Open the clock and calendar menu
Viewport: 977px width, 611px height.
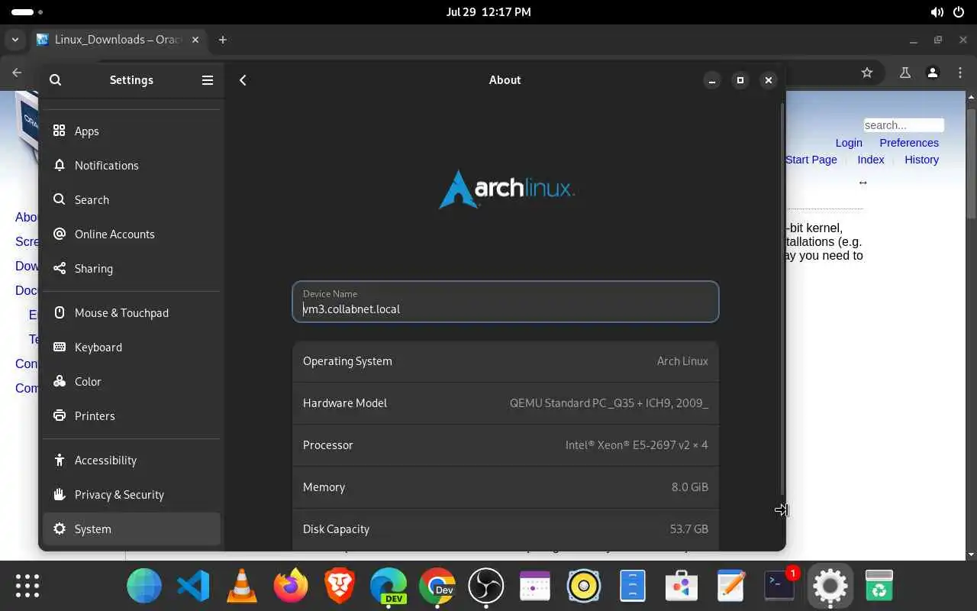pyautogui.click(x=488, y=12)
